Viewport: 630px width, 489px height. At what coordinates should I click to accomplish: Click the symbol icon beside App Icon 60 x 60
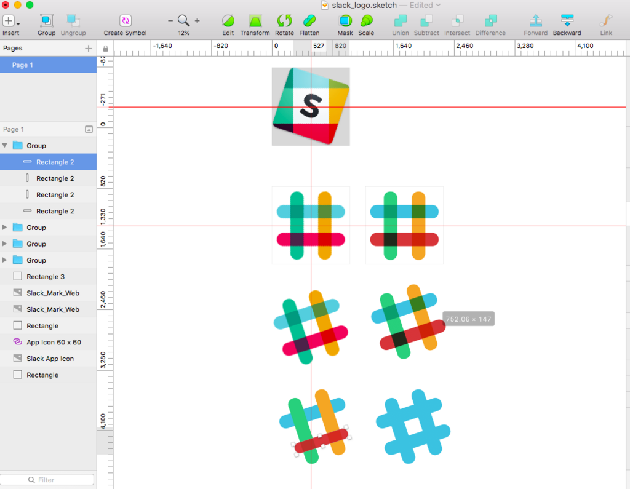18,342
